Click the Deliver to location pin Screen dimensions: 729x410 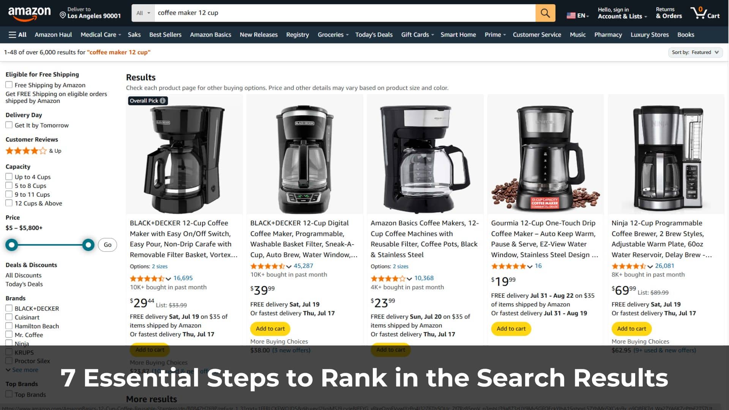[x=63, y=15]
